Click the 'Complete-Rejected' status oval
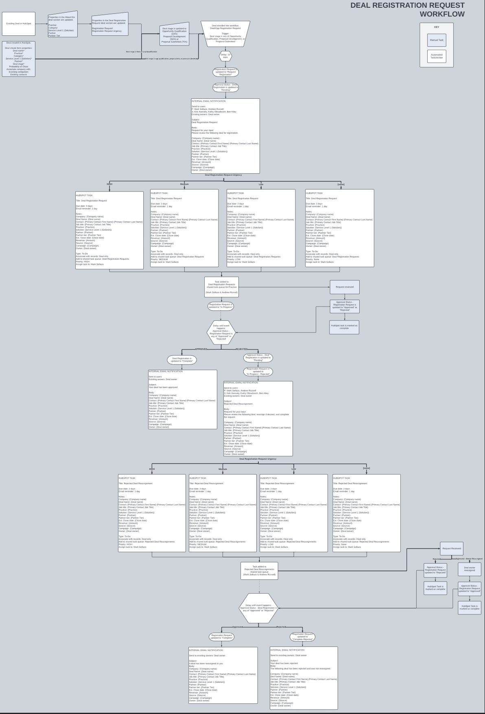 302,637
